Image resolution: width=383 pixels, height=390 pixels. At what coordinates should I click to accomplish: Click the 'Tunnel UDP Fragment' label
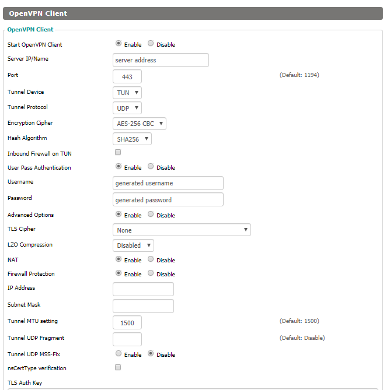pos(36,338)
